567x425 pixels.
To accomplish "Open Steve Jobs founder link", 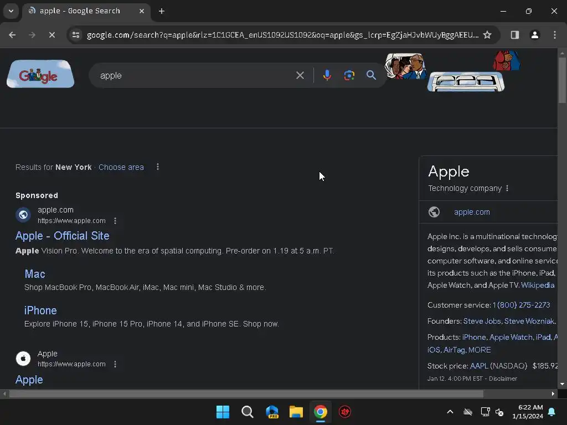I will [x=482, y=322].
